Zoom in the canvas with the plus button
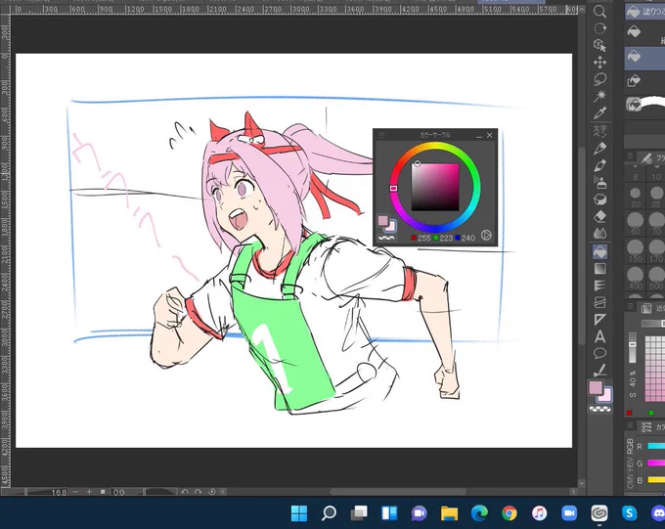 pyautogui.click(x=89, y=492)
